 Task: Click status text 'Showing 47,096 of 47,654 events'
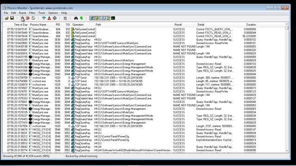pos(26,156)
